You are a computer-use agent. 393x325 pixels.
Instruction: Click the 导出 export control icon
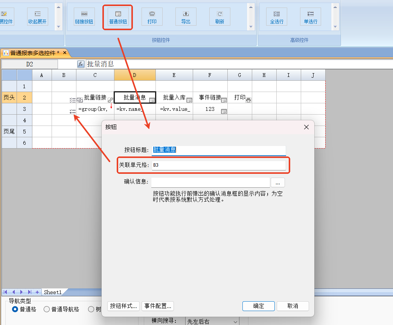[186, 17]
